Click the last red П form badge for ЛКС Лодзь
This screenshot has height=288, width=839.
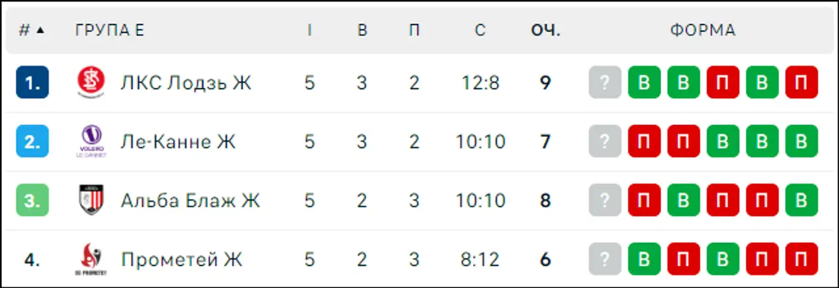(801, 83)
